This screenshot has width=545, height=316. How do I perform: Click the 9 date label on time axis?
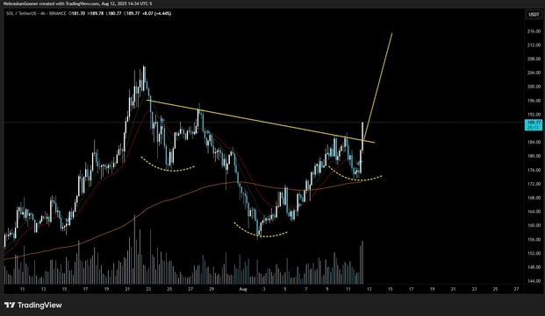[327, 289]
